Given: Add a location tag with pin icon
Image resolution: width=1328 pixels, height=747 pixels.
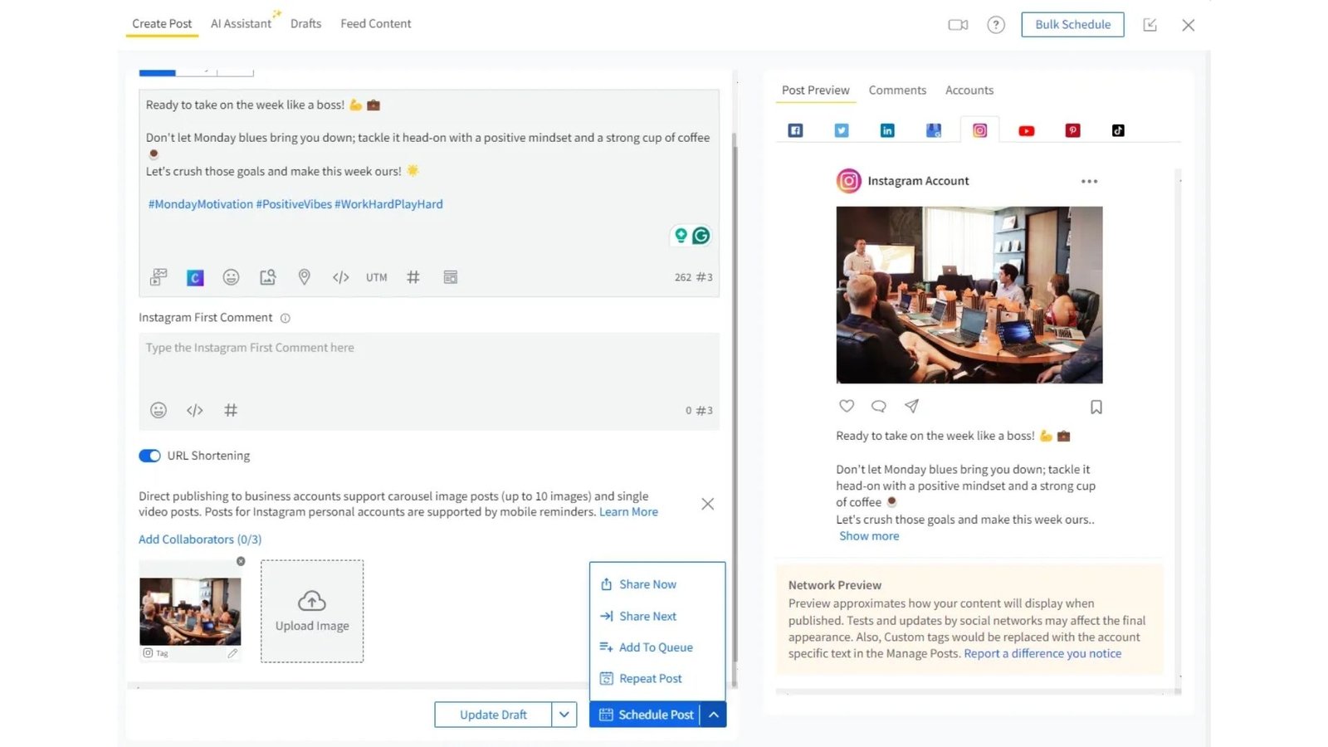Looking at the screenshot, I should [x=305, y=277].
